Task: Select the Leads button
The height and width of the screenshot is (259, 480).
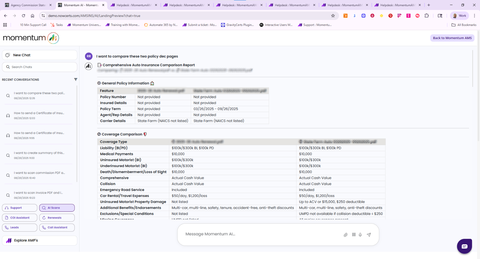Action: point(20,227)
